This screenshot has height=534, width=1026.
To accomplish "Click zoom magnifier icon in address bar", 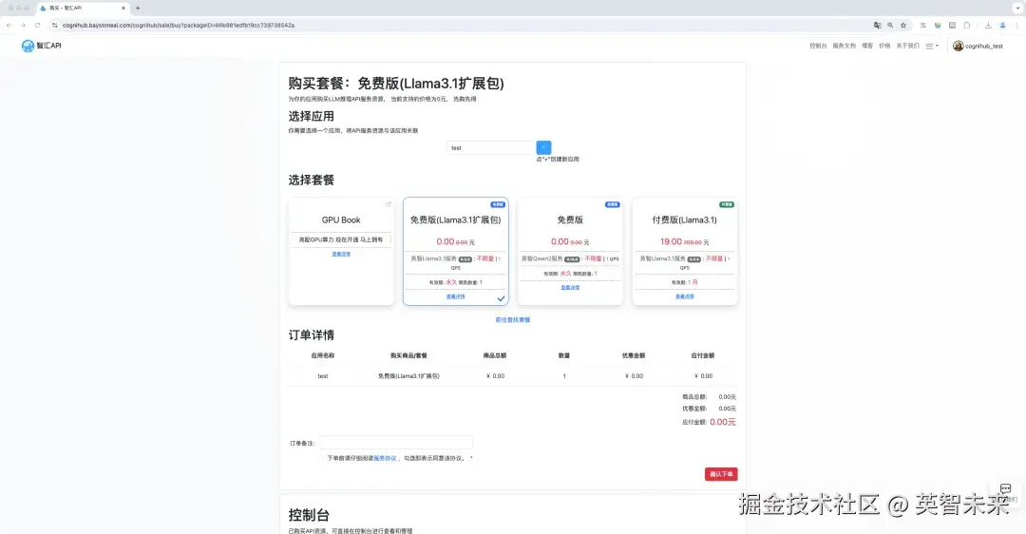I will 890,25.
